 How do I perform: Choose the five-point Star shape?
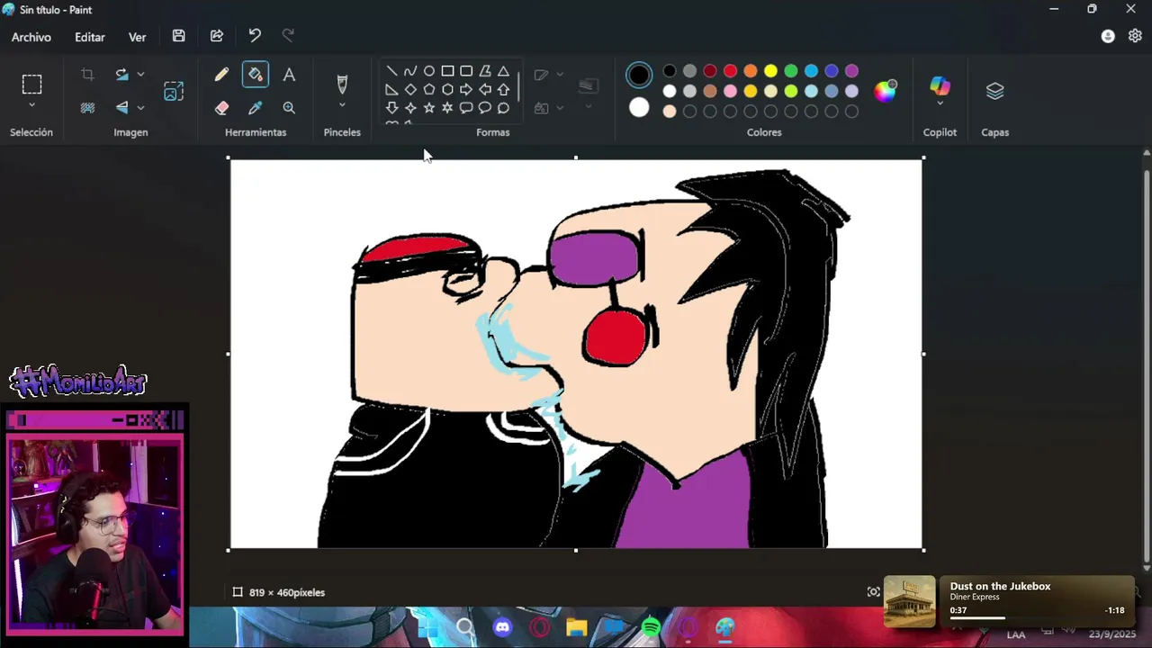[429, 108]
